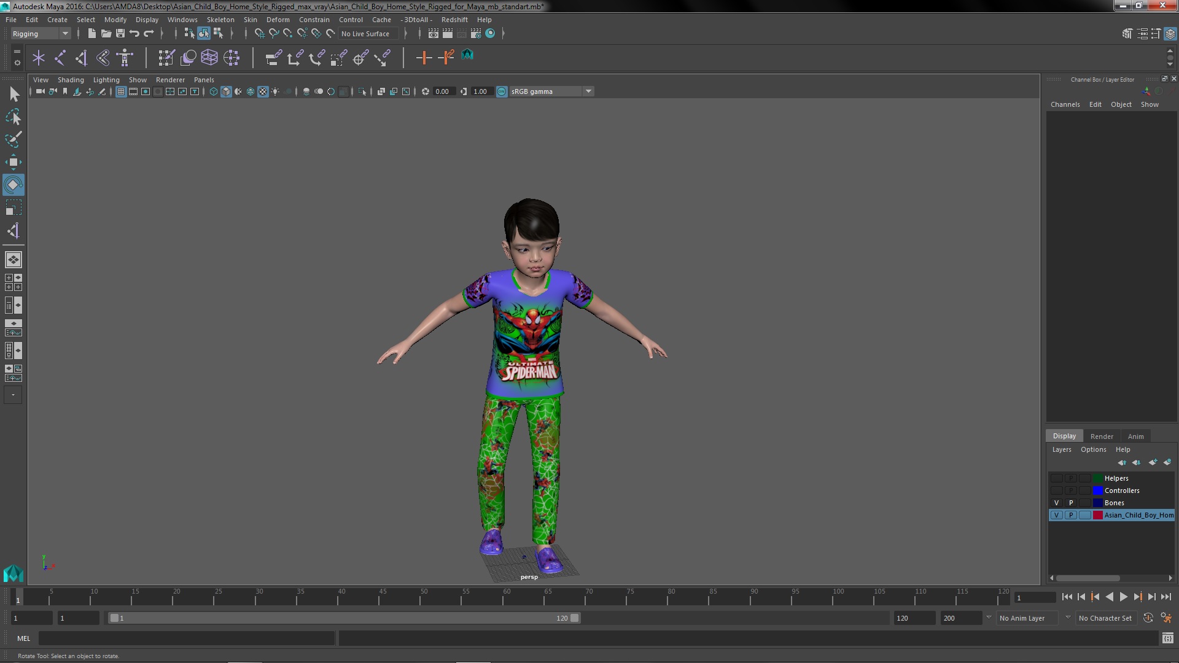
Task: Open the sRGB gamma view transform dropdown
Action: (551, 91)
